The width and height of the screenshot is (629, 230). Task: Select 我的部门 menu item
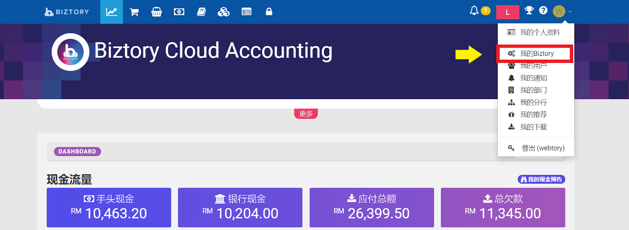coord(536,90)
